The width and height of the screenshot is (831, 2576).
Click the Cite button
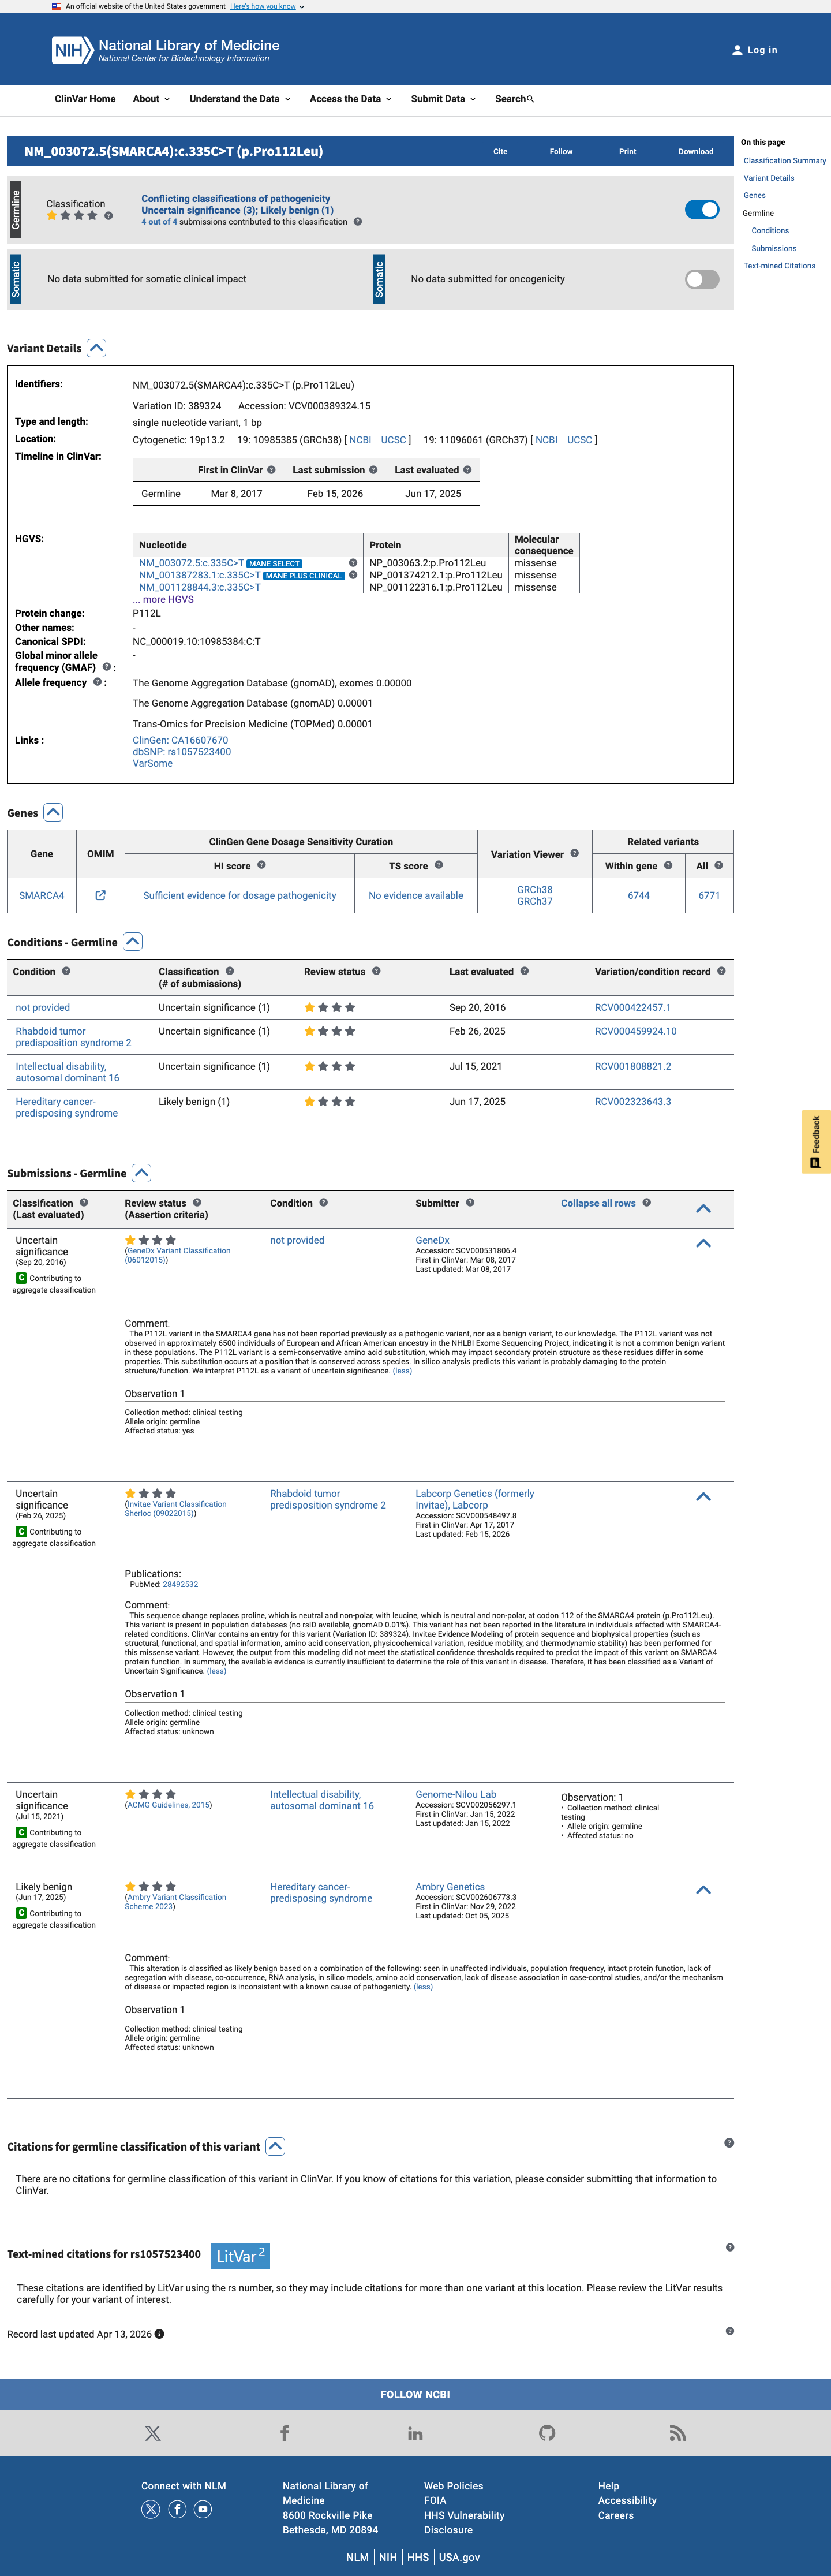coord(500,152)
